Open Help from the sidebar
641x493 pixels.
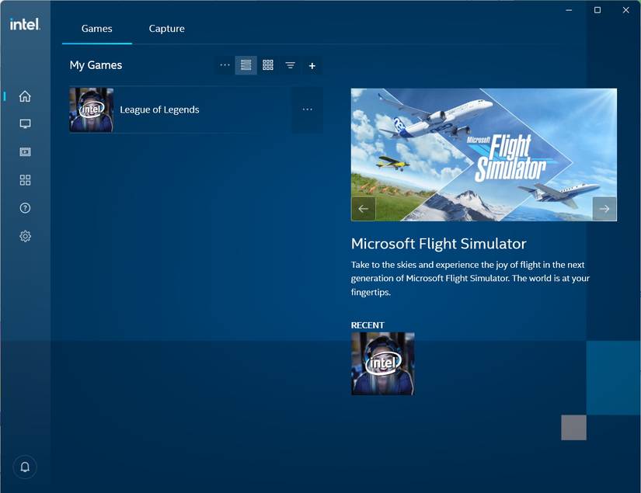(x=25, y=207)
